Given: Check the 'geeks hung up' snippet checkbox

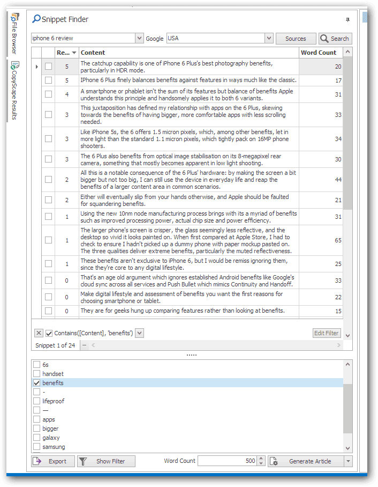Looking at the screenshot, I should coord(48,311).
